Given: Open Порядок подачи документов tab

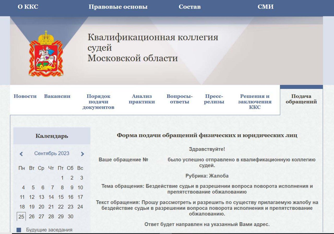Looking at the screenshot, I should pos(98,102).
